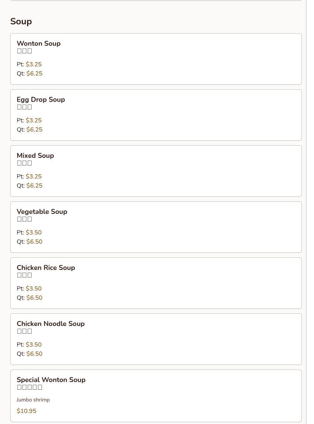
Task: Choose Chicken Rice Soup title
Action: pyautogui.click(x=46, y=267)
